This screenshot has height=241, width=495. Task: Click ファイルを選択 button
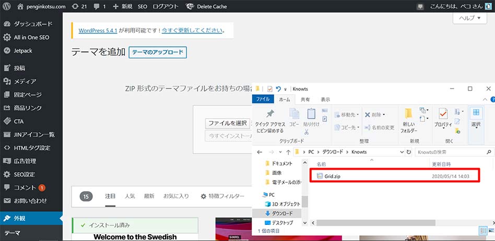point(227,123)
